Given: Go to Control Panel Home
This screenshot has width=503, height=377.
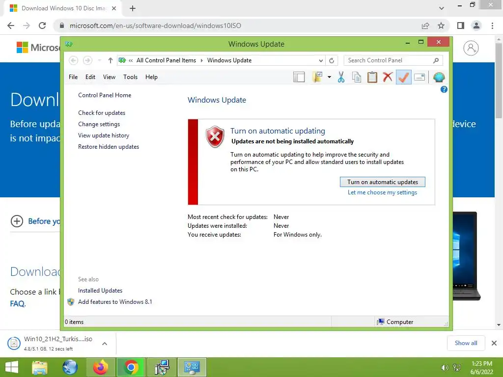Looking at the screenshot, I should click(x=105, y=95).
